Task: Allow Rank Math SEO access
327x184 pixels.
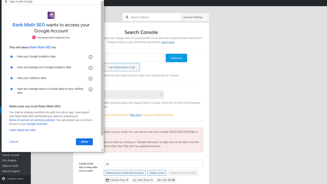Action: coord(84,142)
